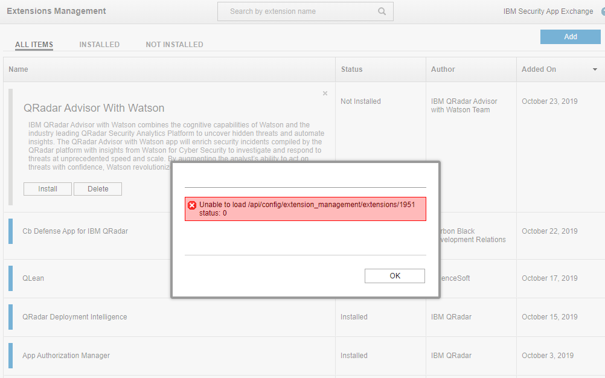Click IBM QRadar Advisor with Watson Team author

464,105
